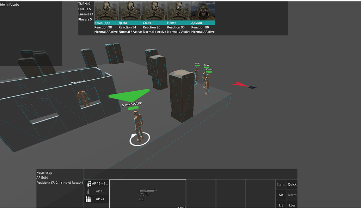Enable Quick movement mode
361x208 pixels.
point(292,184)
